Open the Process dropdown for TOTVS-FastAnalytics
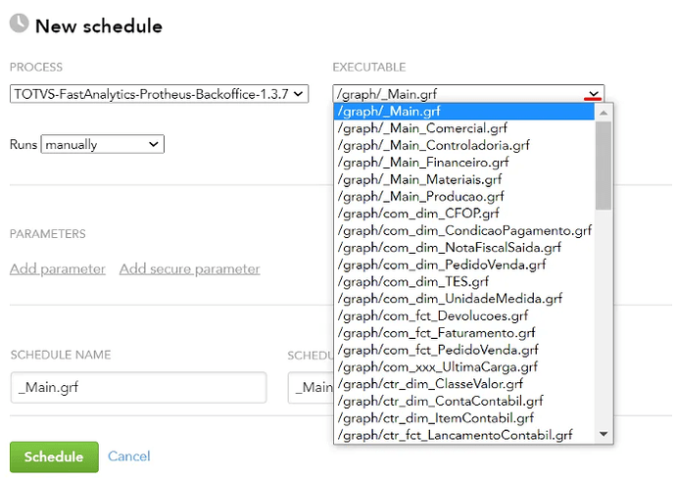The height and width of the screenshot is (481, 676). 159,94
